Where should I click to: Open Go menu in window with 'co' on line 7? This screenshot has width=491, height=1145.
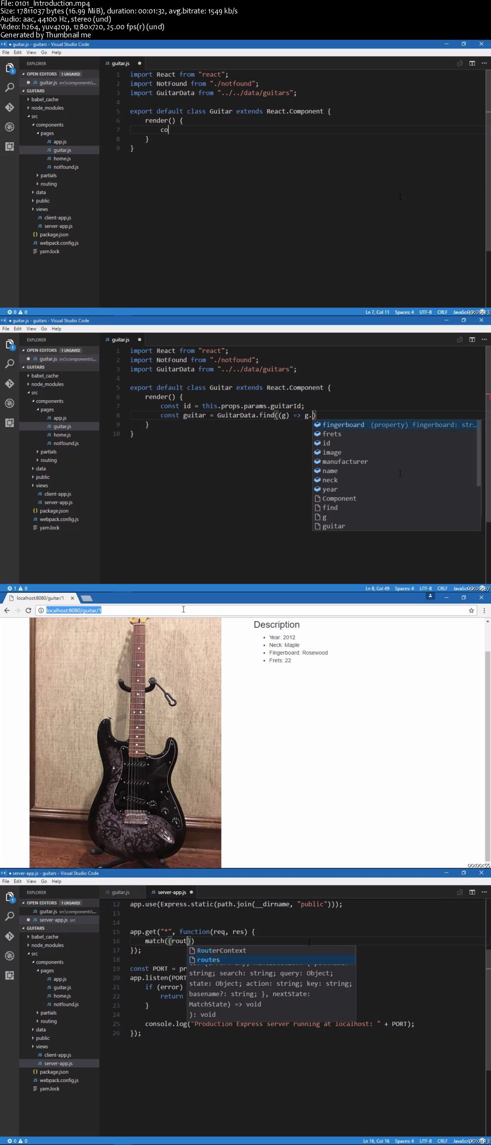click(44, 52)
